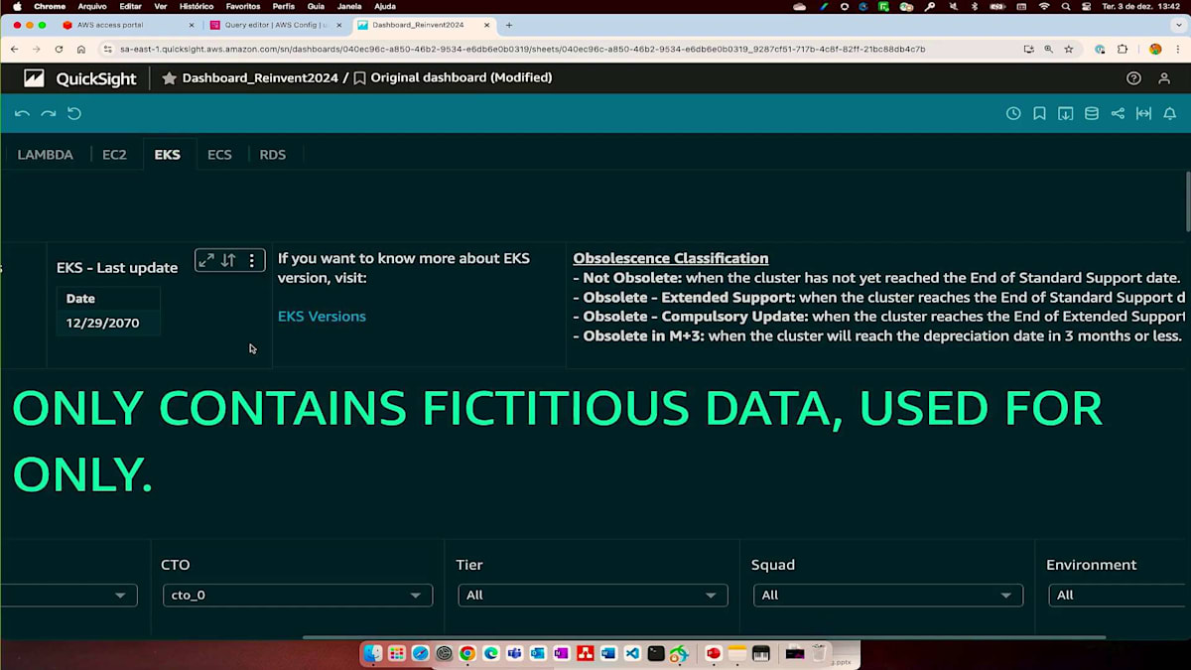Click the Dashboard_Reinvent2024 title

click(260, 77)
